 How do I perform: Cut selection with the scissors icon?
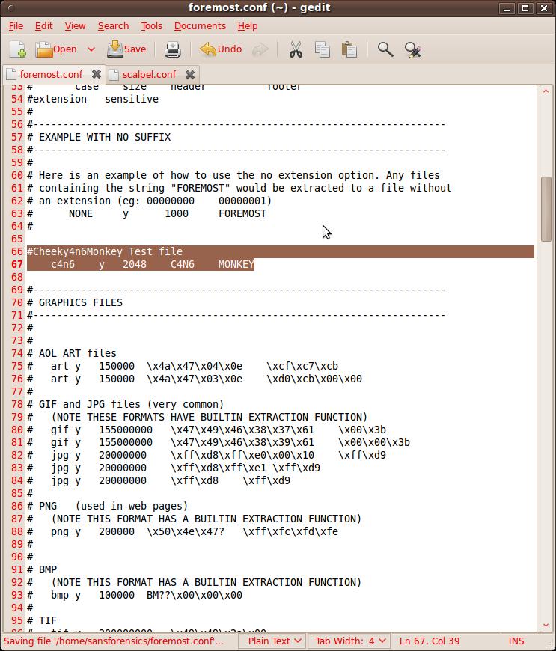[296, 49]
